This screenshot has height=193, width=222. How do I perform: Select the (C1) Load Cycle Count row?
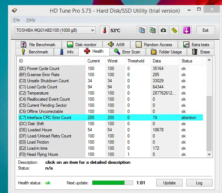tap(110, 87)
